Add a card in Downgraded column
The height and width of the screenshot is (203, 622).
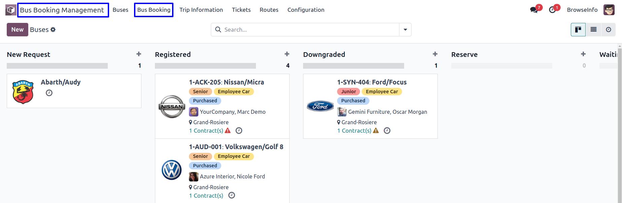(435, 54)
